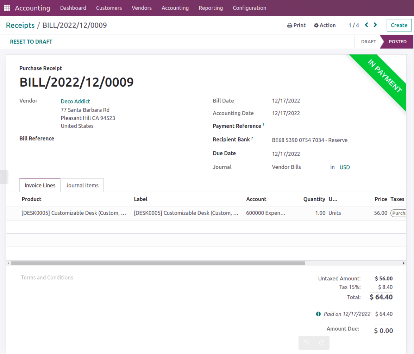Click Payment Reference help question mark
Viewport: 414px width, 354px height.
(x=263, y=124)
